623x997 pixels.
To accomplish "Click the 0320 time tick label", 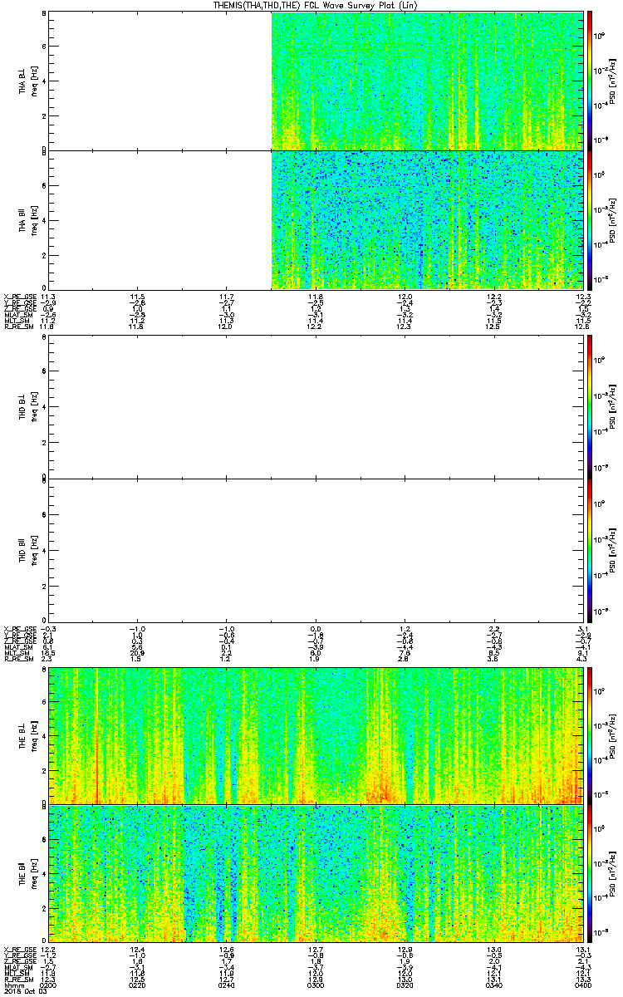I will [405, 985].
